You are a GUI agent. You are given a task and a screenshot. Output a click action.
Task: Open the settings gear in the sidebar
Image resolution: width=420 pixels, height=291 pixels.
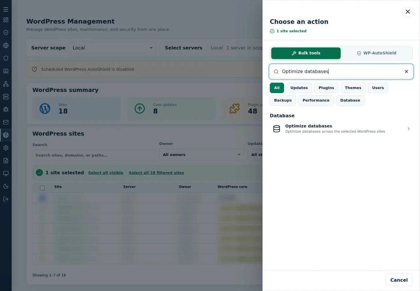tap(6, 148)
